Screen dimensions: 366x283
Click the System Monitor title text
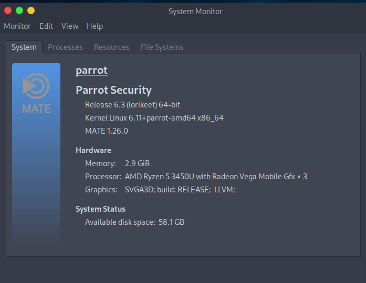[195, 12]
